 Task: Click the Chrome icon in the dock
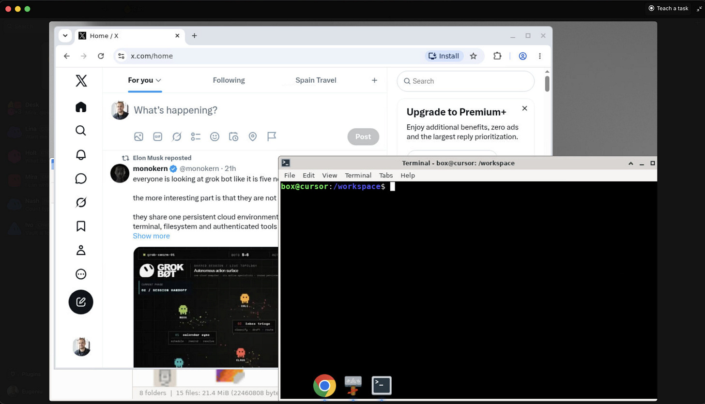pos(324,386)
